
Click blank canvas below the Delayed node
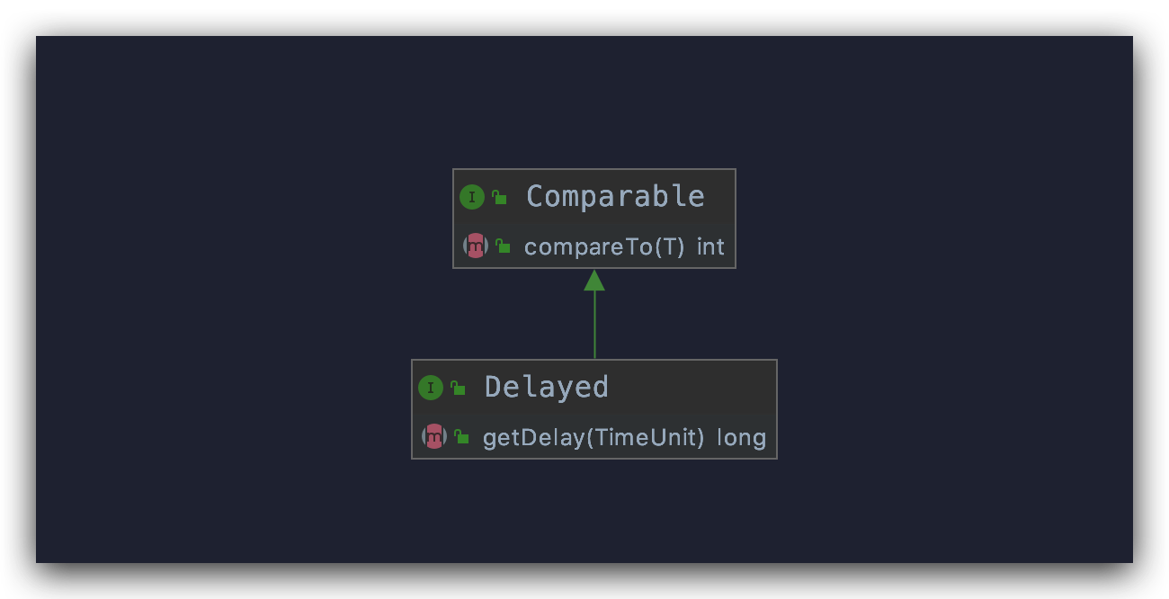tap(593, 513)
